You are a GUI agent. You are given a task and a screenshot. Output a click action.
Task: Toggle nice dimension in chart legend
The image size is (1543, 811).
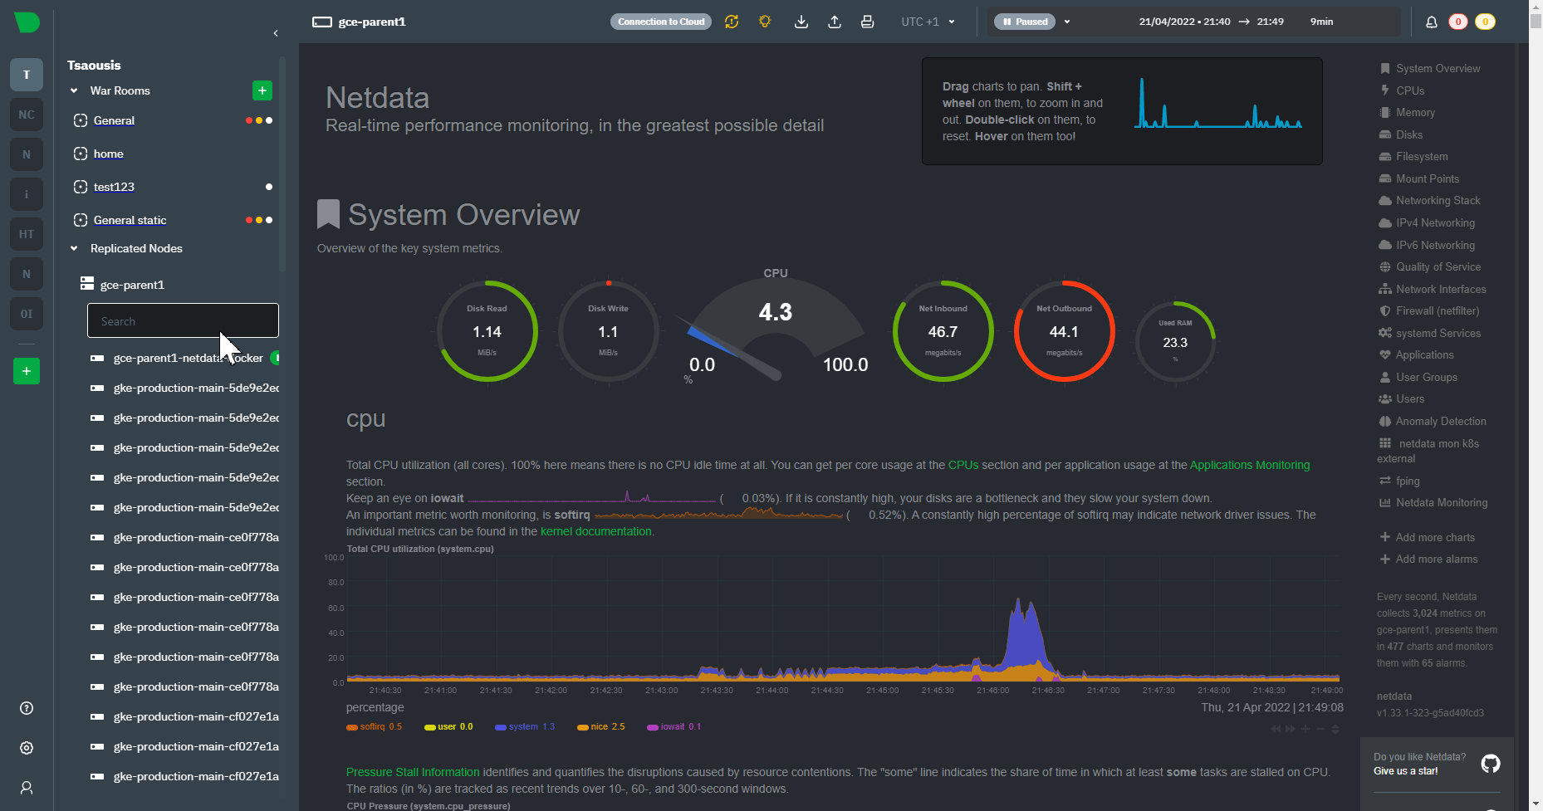coord(601,727)
